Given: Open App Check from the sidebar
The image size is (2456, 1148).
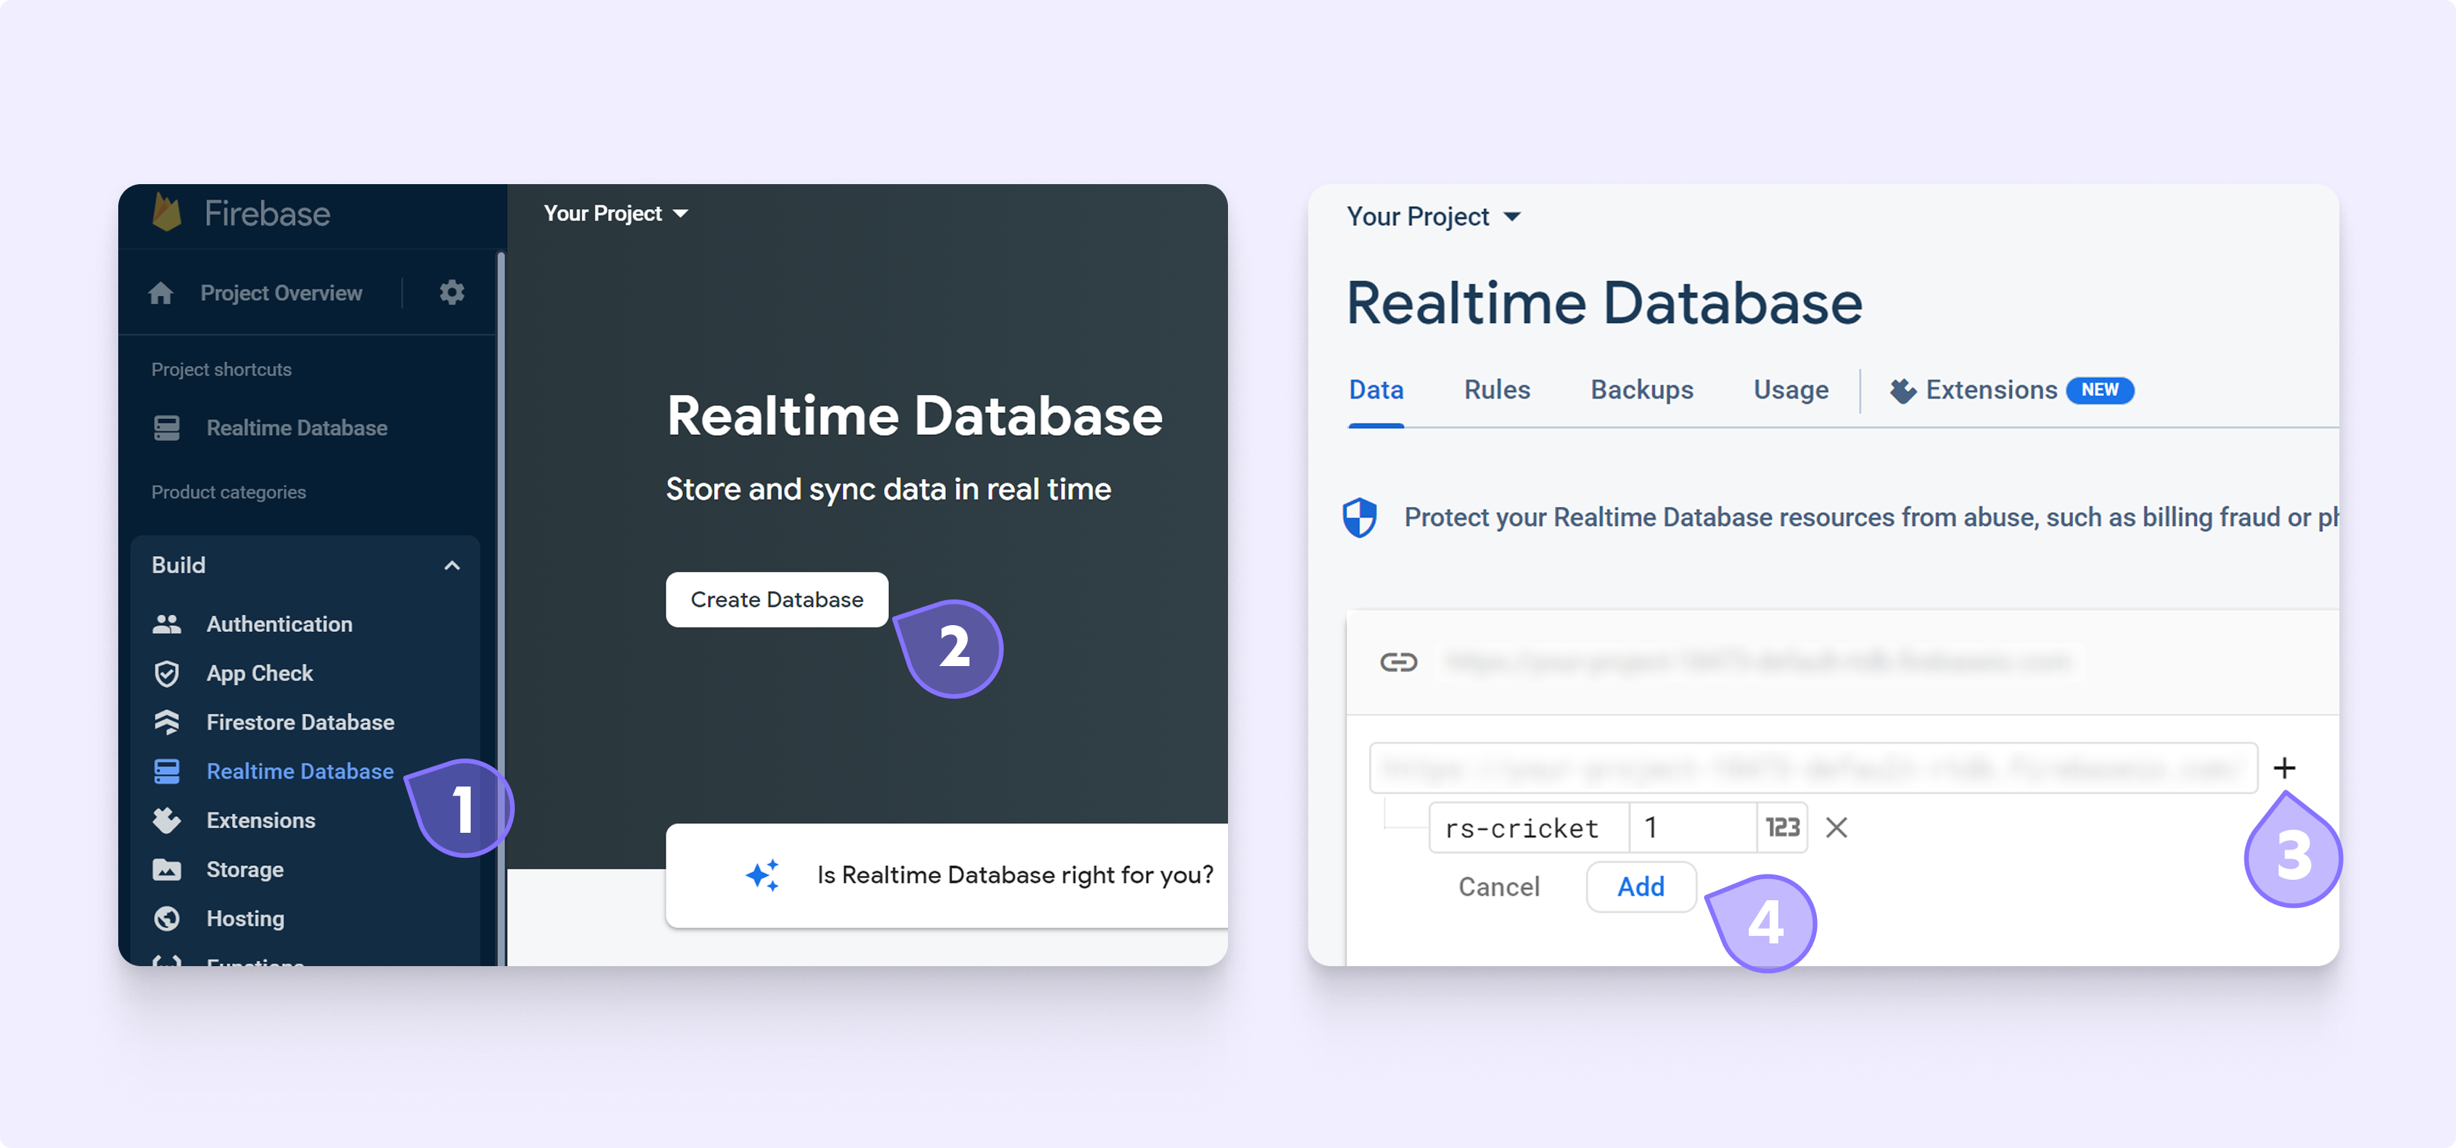Looking at the screenshot, I should tap(259, 674).
